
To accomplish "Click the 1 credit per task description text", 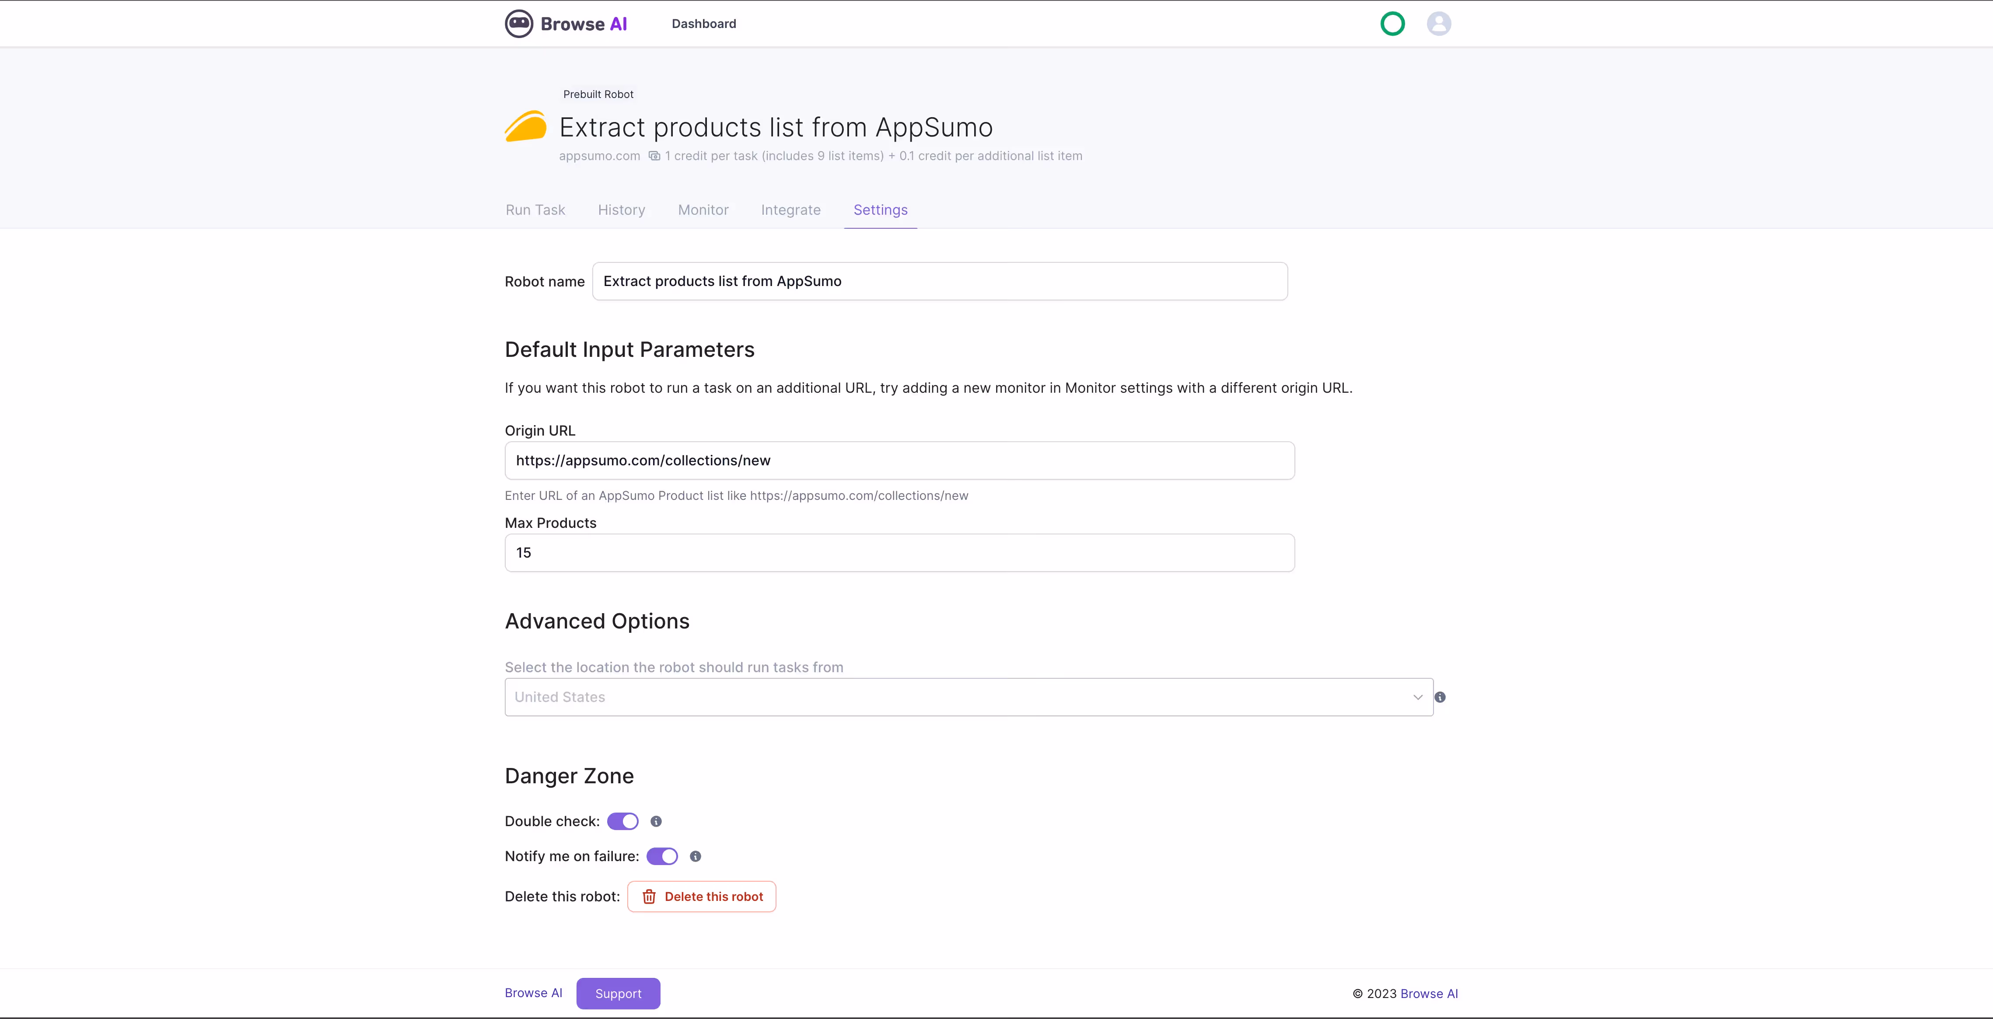I will 874,156.
